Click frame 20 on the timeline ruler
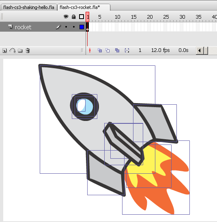This screenshot has width=217, height=222. click(x=149, y=17)
